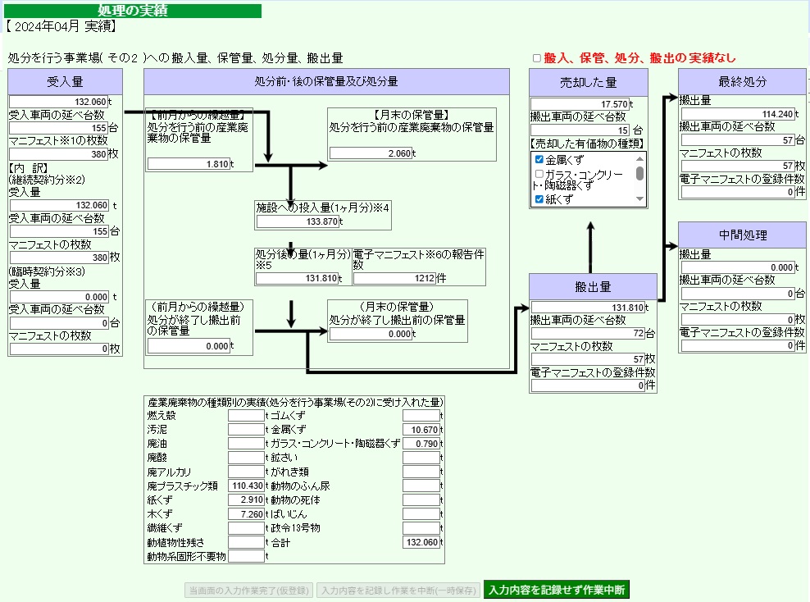Click ばいじん quantity field
Screen dimensions: 810x602
pyautogui.click(x=421, y=514)
